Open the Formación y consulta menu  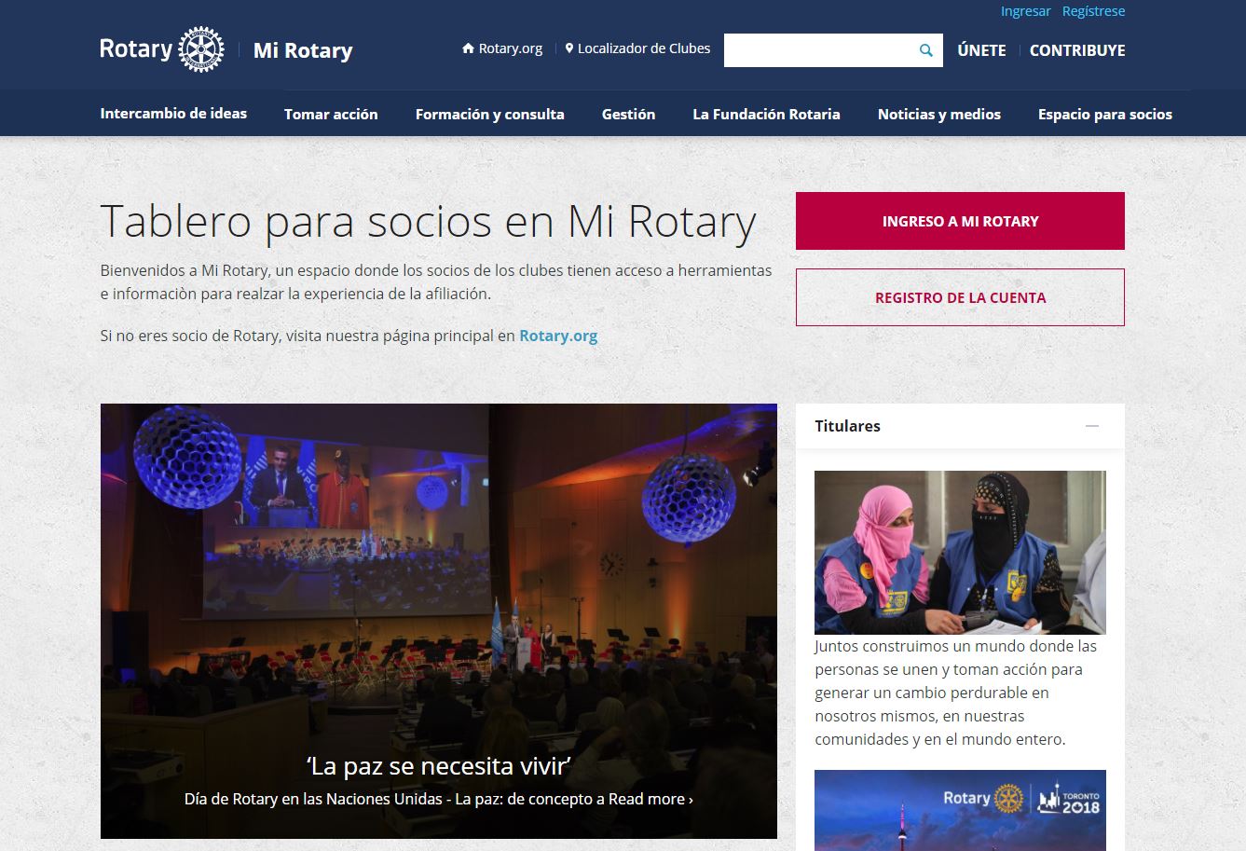489,115
